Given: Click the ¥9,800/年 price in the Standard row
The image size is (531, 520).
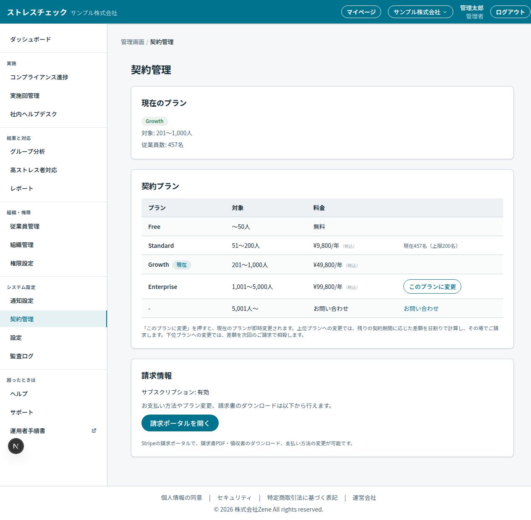Looking at the screenshot, I should (326, 246).
